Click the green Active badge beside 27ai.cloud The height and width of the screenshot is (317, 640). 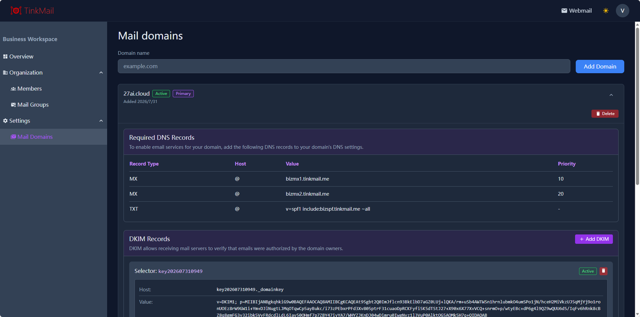pos(161,94)
